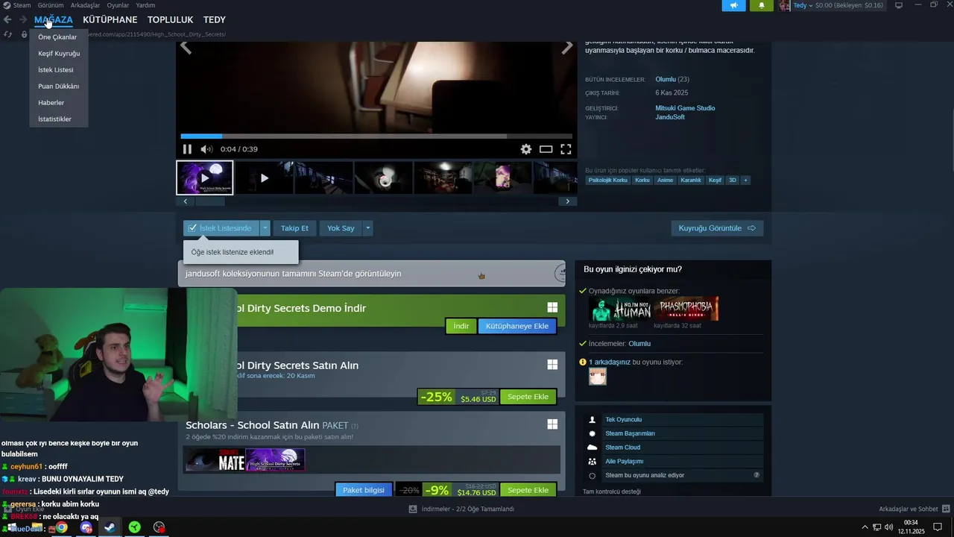The image size is (954, 537).
Task: Open the green notifications bell
Action: [x=761, y=5]
